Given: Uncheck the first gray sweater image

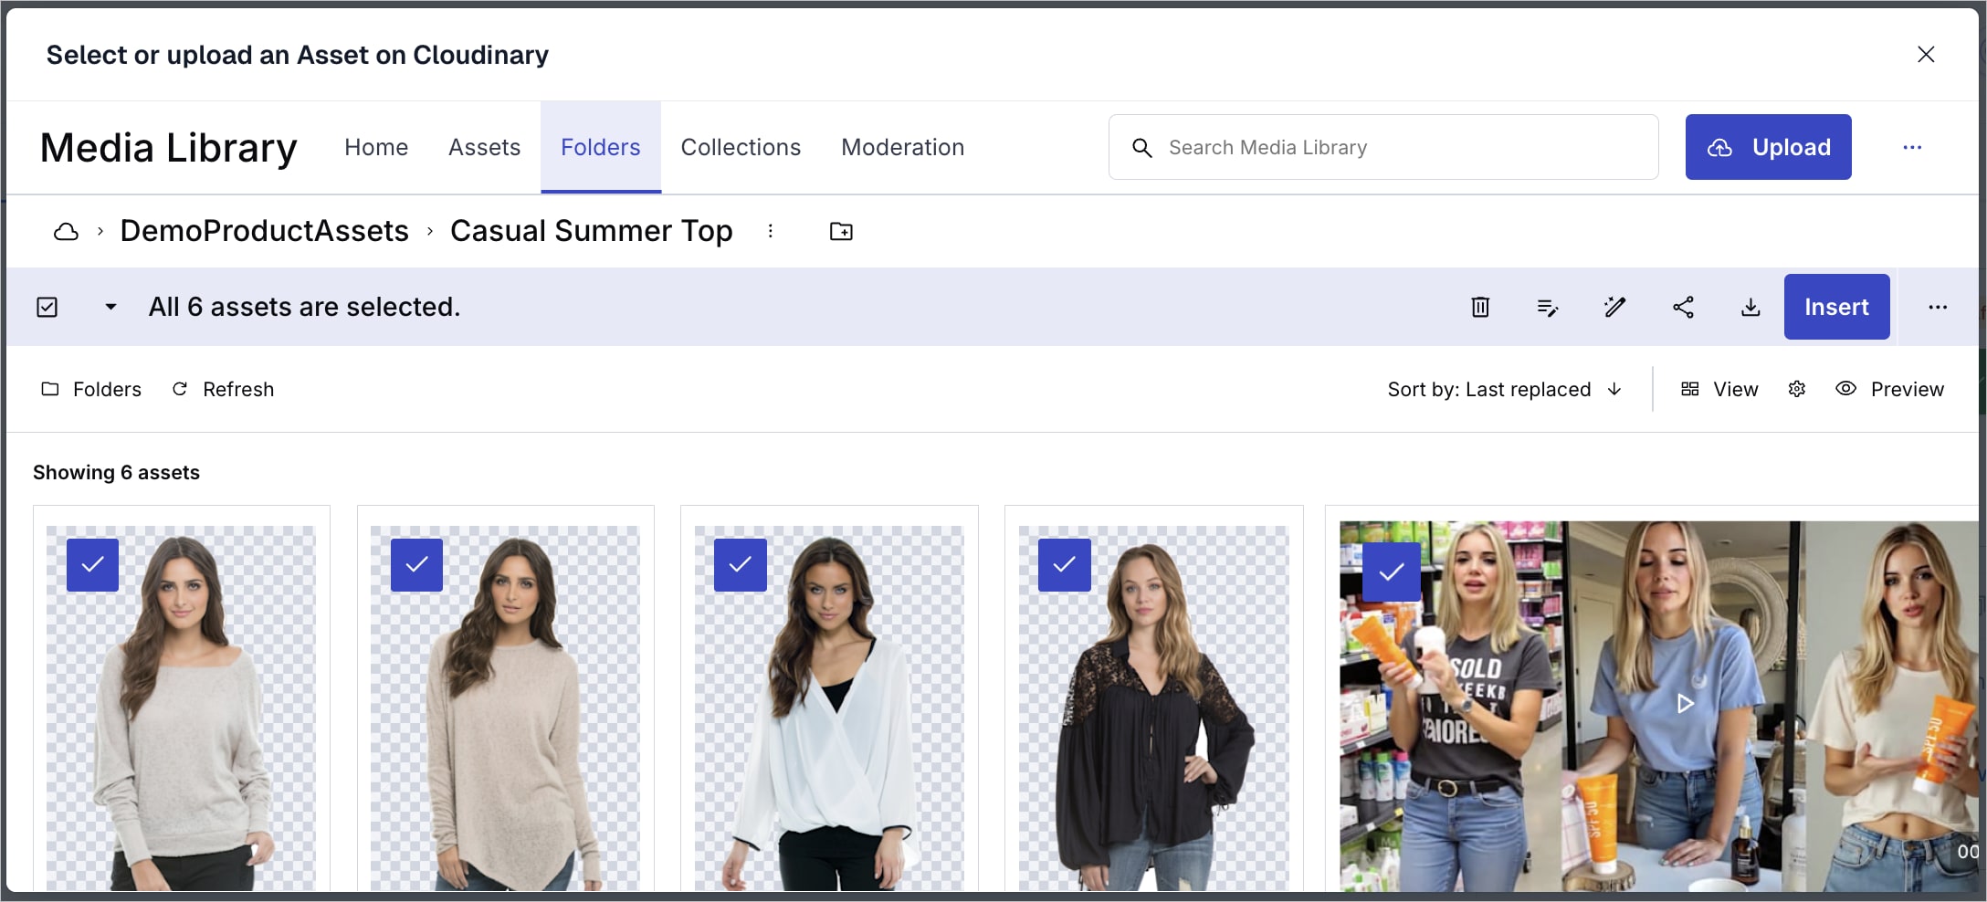Looking at the screenshot, I should (x=92, y=565).
